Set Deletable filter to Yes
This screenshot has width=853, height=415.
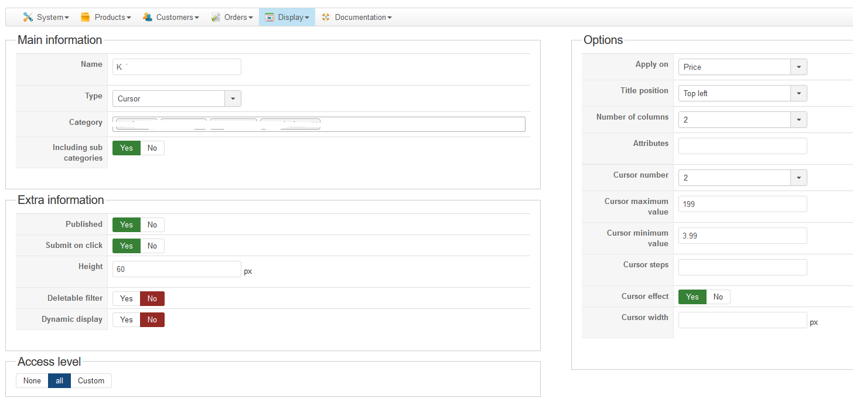coord(127,298)
